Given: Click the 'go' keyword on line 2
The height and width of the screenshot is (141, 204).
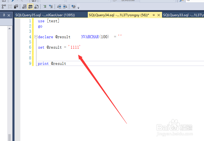Looking at the screenshot, I should click(40, 26).
